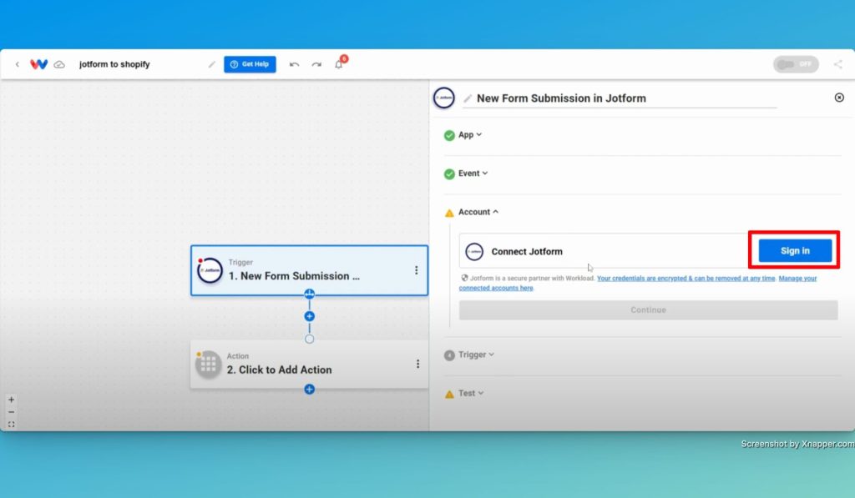Click the Trigger step number 4 badge
The height and width of the screenshot is (498, 855).
pyautogui.click(x=449, y=355)
